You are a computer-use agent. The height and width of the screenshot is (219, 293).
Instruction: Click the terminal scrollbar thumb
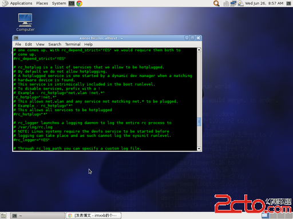tap(199, 122)
